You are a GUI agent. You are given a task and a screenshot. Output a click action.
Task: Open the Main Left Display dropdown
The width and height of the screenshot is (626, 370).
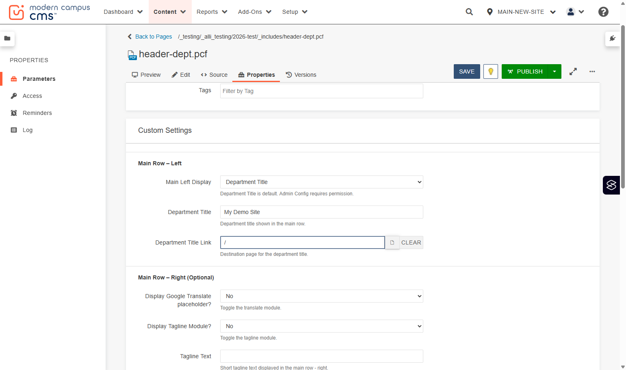[322, 182]
